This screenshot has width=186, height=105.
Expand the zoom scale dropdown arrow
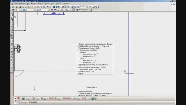(87, 7)
